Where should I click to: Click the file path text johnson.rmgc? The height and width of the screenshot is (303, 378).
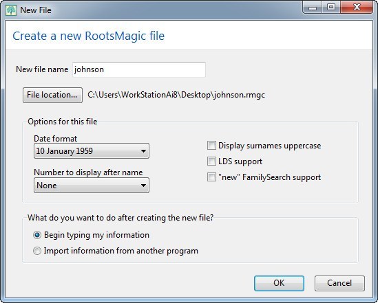[x=176, y=95]
